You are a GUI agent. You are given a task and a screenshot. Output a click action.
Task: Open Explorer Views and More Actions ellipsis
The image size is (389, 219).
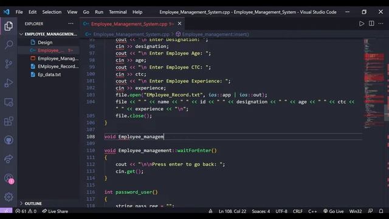(71, 24)
